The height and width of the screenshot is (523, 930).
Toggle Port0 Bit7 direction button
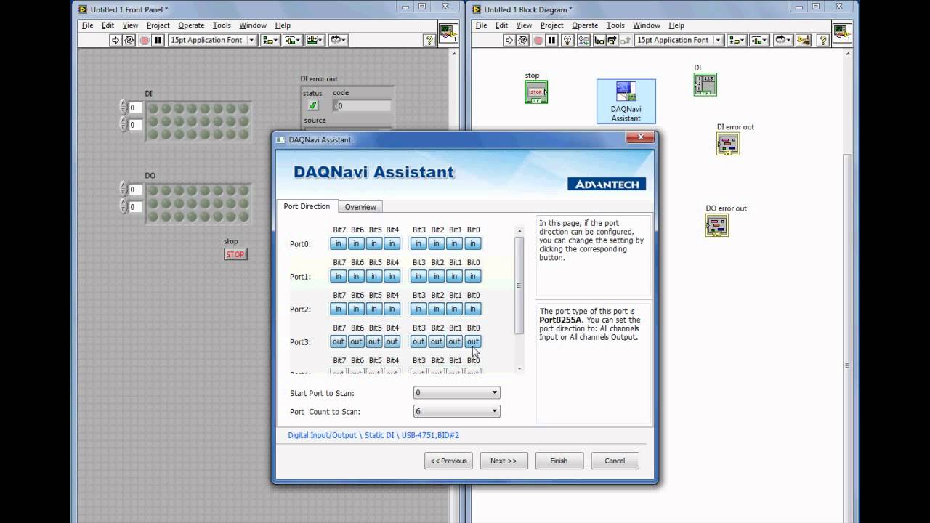click(338, 243)
